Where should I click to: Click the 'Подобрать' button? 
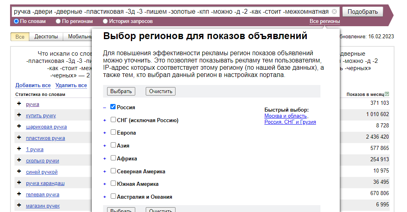(x=363, y=12)
